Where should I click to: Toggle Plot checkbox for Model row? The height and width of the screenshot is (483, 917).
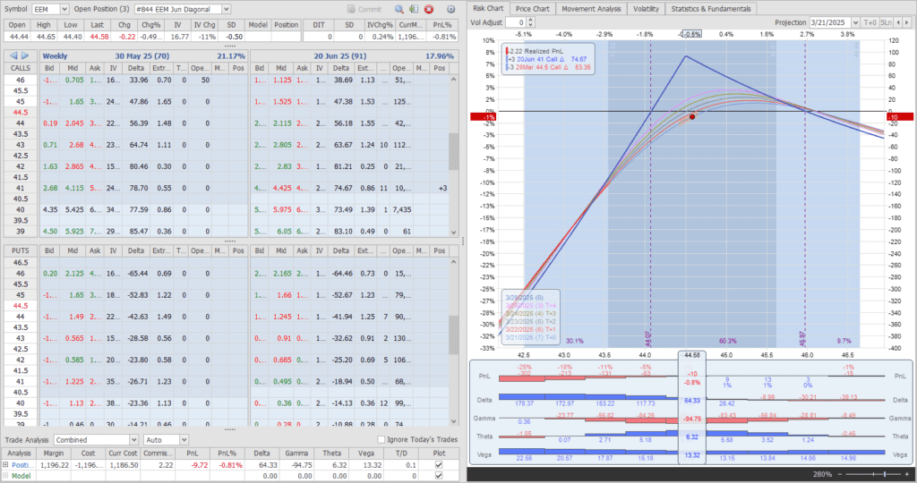point(439,476)
